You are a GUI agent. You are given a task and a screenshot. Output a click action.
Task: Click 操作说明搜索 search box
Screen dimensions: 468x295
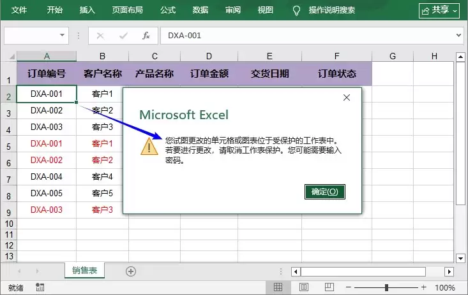(332, 10)
